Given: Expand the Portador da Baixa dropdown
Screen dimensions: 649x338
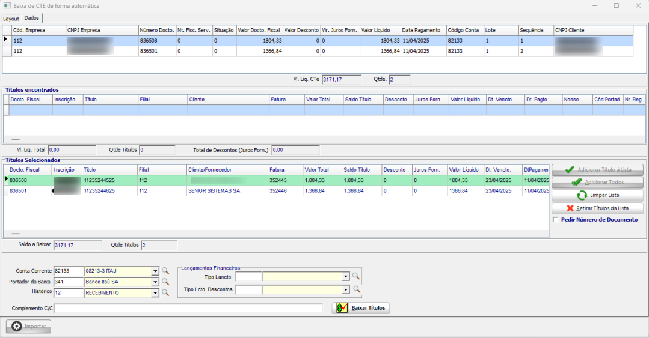Looking at the screenshot, I should 155,282.
